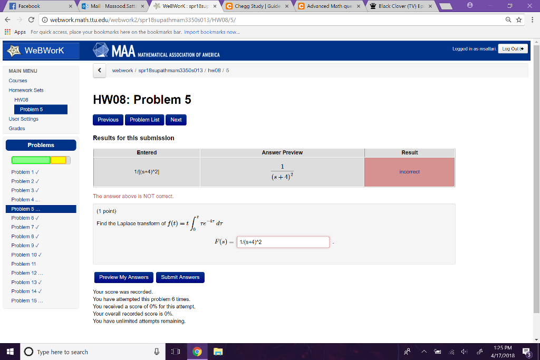Viewport: 540px width, 360px height.
Task: Open Action Center with the notification icon
Action: click(x=526, y=352)
